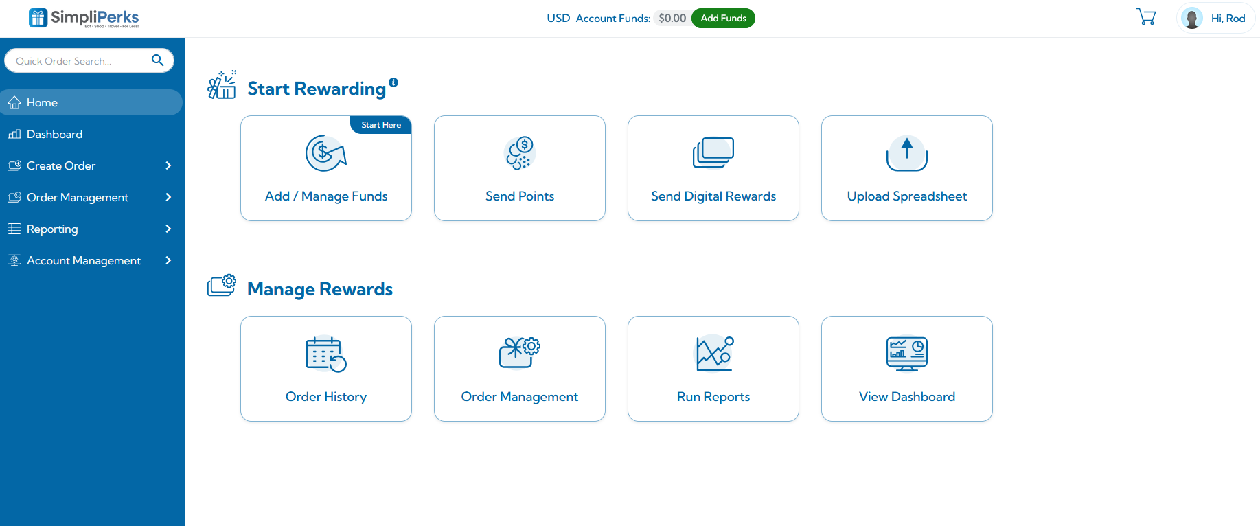The height and width of the screenshot is (526, 1260).
Task: Open View Dashboard card label
Action: click(907, 397)
